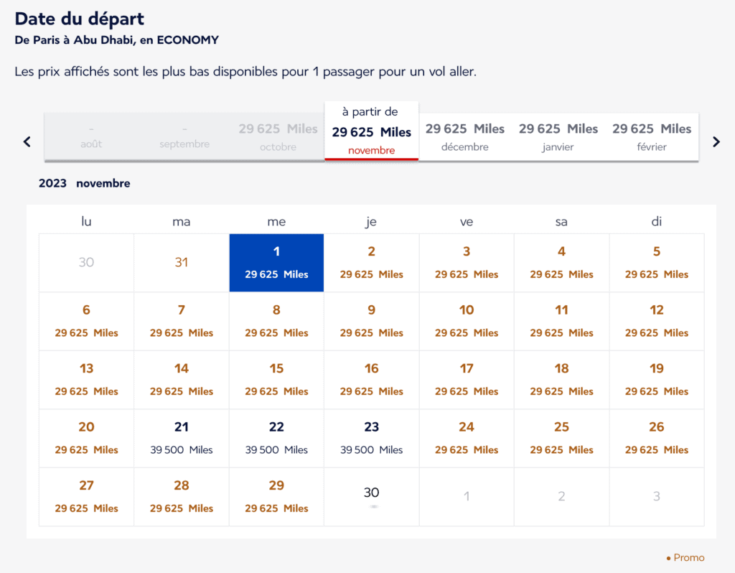Select November 21 at 39 500 Miles
The height and width of the screenshot is (573, 735).
[x=182, y=438]
